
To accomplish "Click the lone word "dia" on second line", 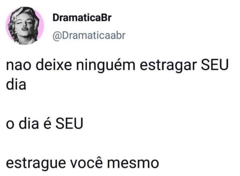I will click(16, 84).
